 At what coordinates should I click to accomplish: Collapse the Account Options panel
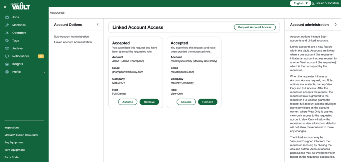coord(98,25)
